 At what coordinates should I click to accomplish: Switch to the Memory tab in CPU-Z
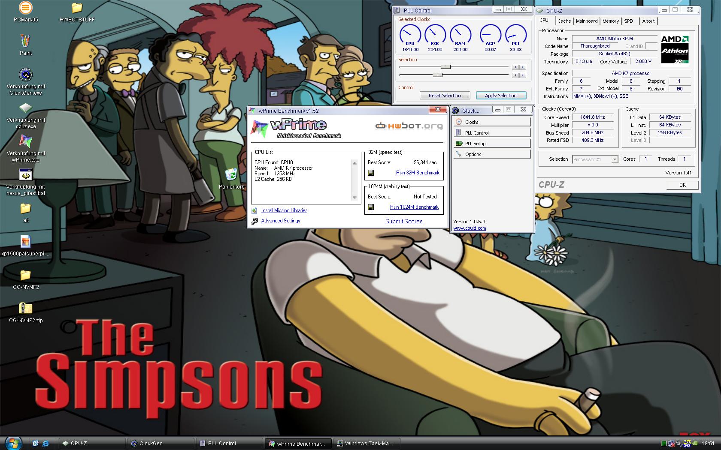click(x=610, y=21)
